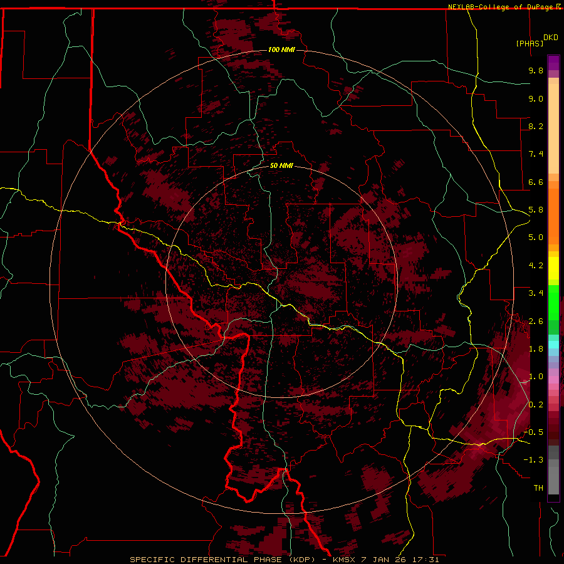Click the 9.8 legend value

pyautogui.click(x=536, y=70)
